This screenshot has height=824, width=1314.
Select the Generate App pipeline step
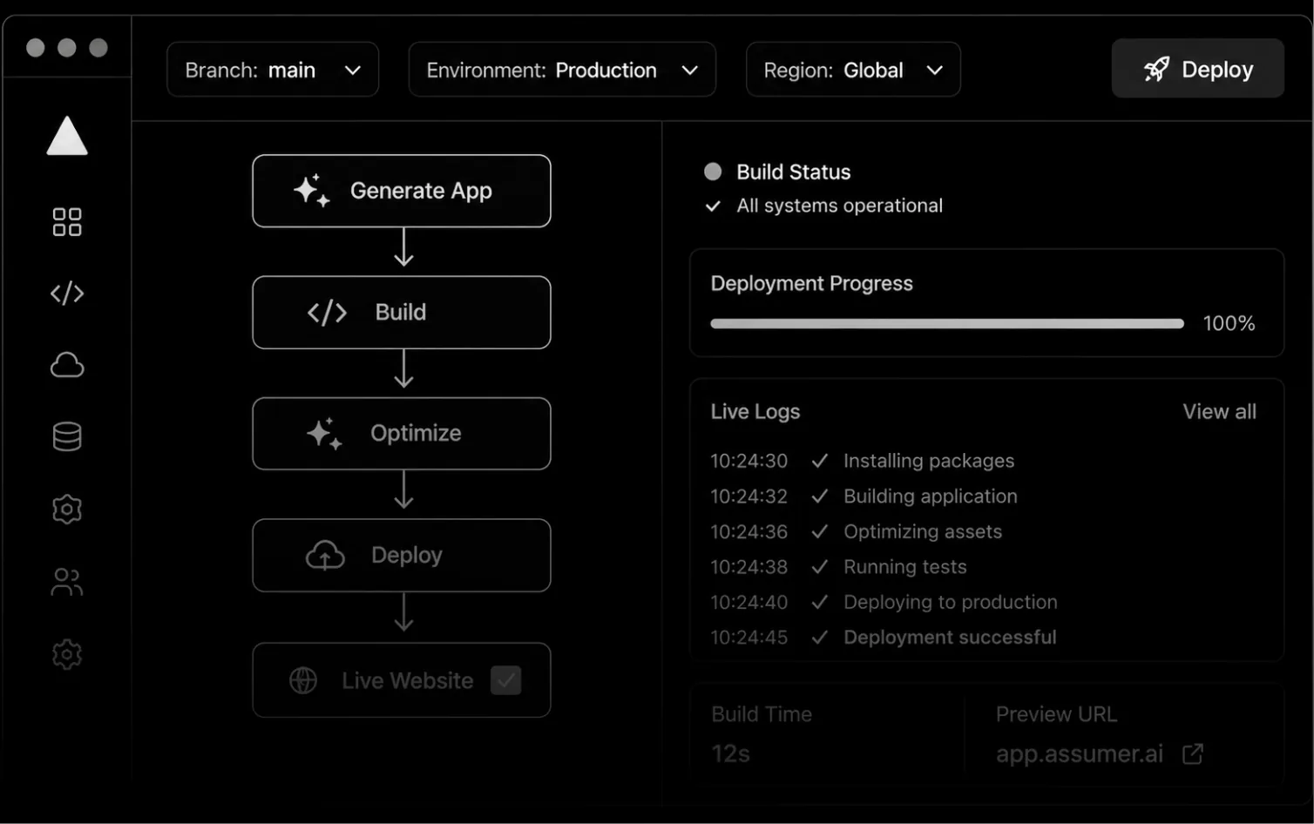[402, 191]
